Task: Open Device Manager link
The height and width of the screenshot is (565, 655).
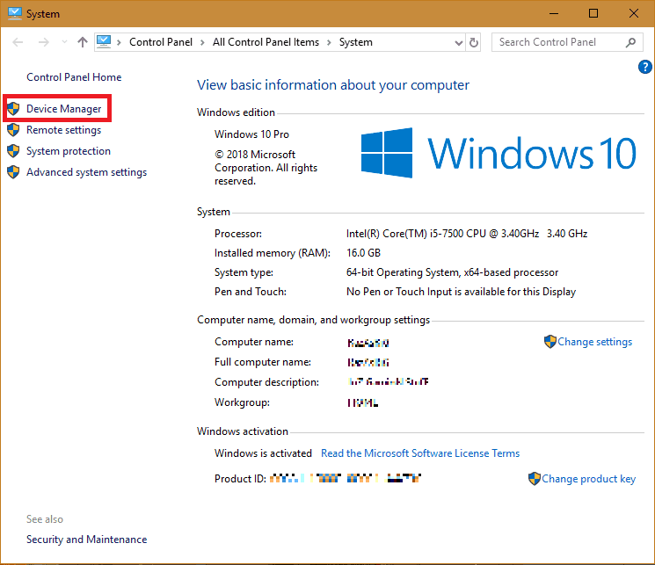Action: click(x=63, y=109)
